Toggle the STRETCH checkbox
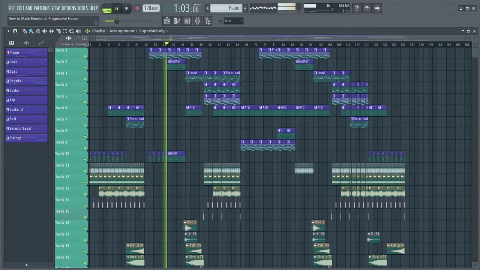The width and height of the screenshot is (480, 270). pyautogui.click(x=87, y=44)
